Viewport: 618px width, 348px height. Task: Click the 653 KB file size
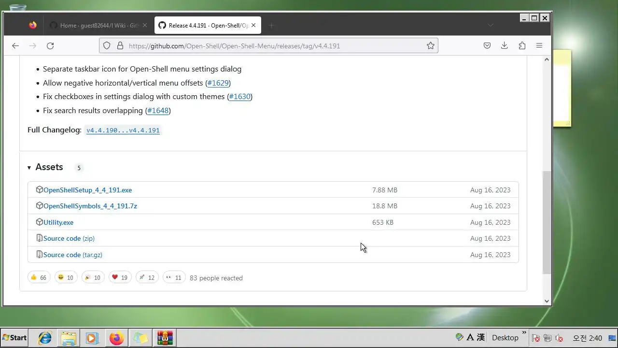pos(383,222)
